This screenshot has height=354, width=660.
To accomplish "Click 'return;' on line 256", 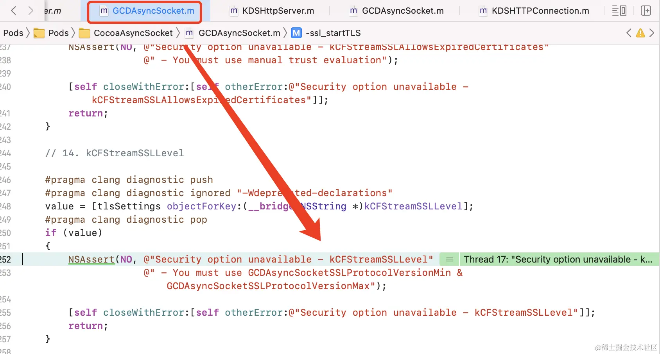I will (x=88, y=326).
